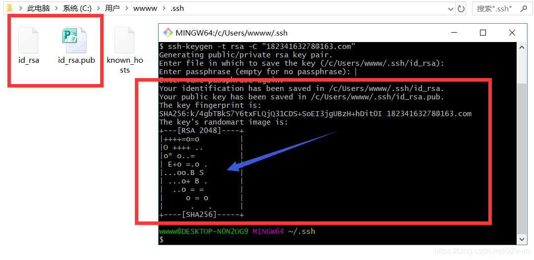Go to 系统 (C:) in breadcrumb path

click(77, 8)
